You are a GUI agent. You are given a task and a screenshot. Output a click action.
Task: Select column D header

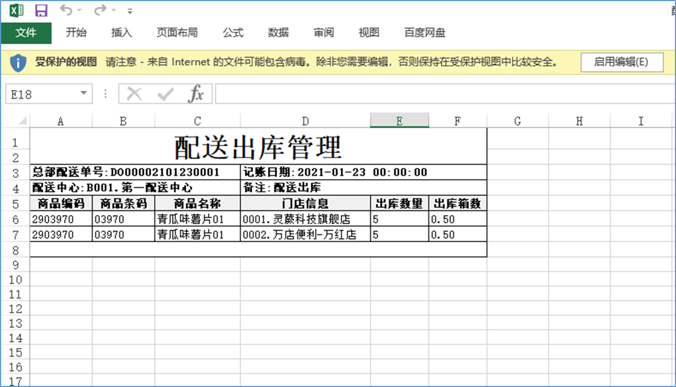click(305, 121)
